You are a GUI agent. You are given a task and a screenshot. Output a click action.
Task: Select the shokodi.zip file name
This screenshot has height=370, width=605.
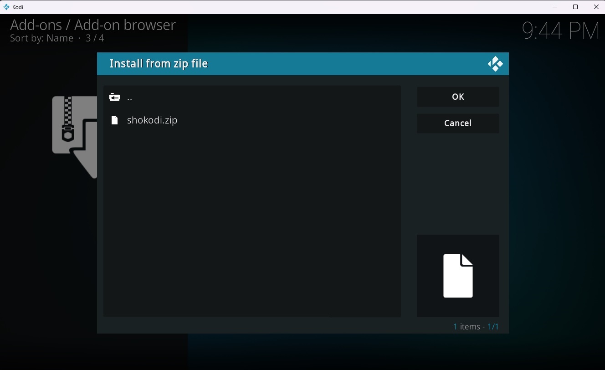(152, 120)
